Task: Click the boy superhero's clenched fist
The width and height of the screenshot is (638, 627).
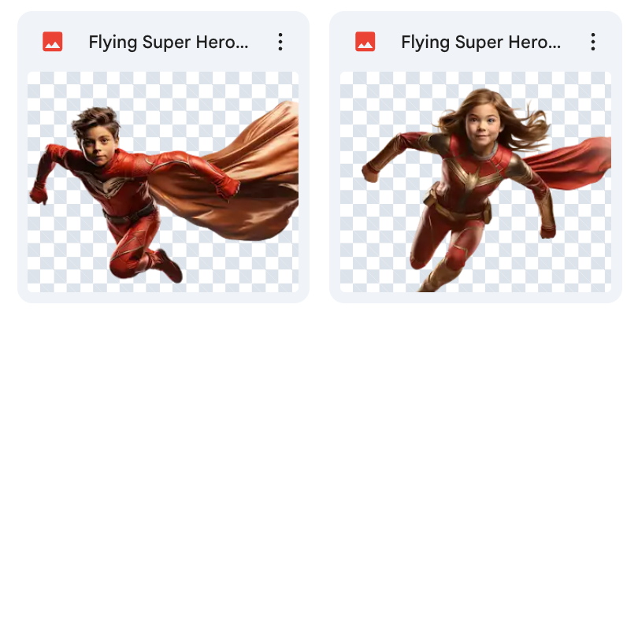Action: pos(38,194)
